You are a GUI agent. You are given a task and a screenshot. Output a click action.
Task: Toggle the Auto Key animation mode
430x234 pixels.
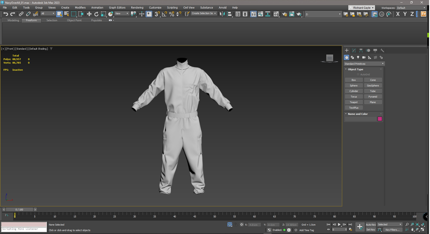pos(371,225)
